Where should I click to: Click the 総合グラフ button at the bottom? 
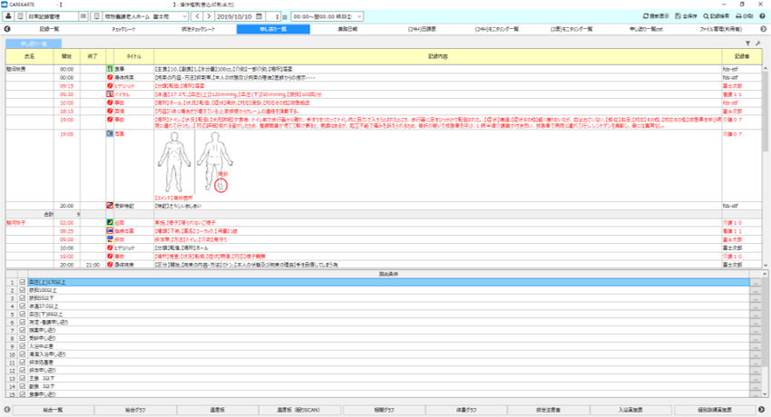tap(135, 410)
